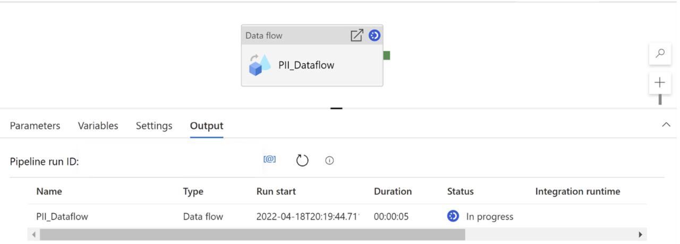Screen dimensions: 680x244
Task: Click the green success connector on activity
Action: [x=386, y=55]
